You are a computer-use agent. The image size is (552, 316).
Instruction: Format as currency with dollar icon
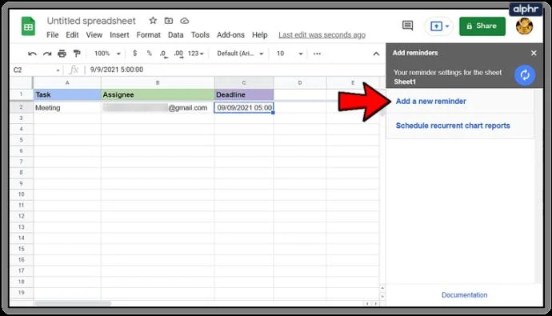134,53
